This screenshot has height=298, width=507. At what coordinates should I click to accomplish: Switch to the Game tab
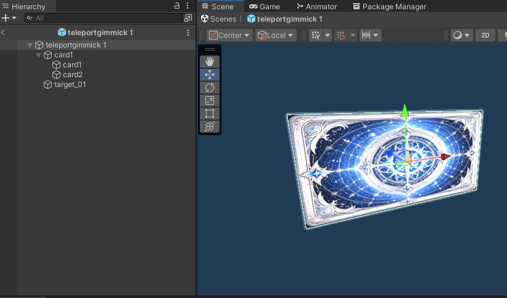click(x=265, y=6)
